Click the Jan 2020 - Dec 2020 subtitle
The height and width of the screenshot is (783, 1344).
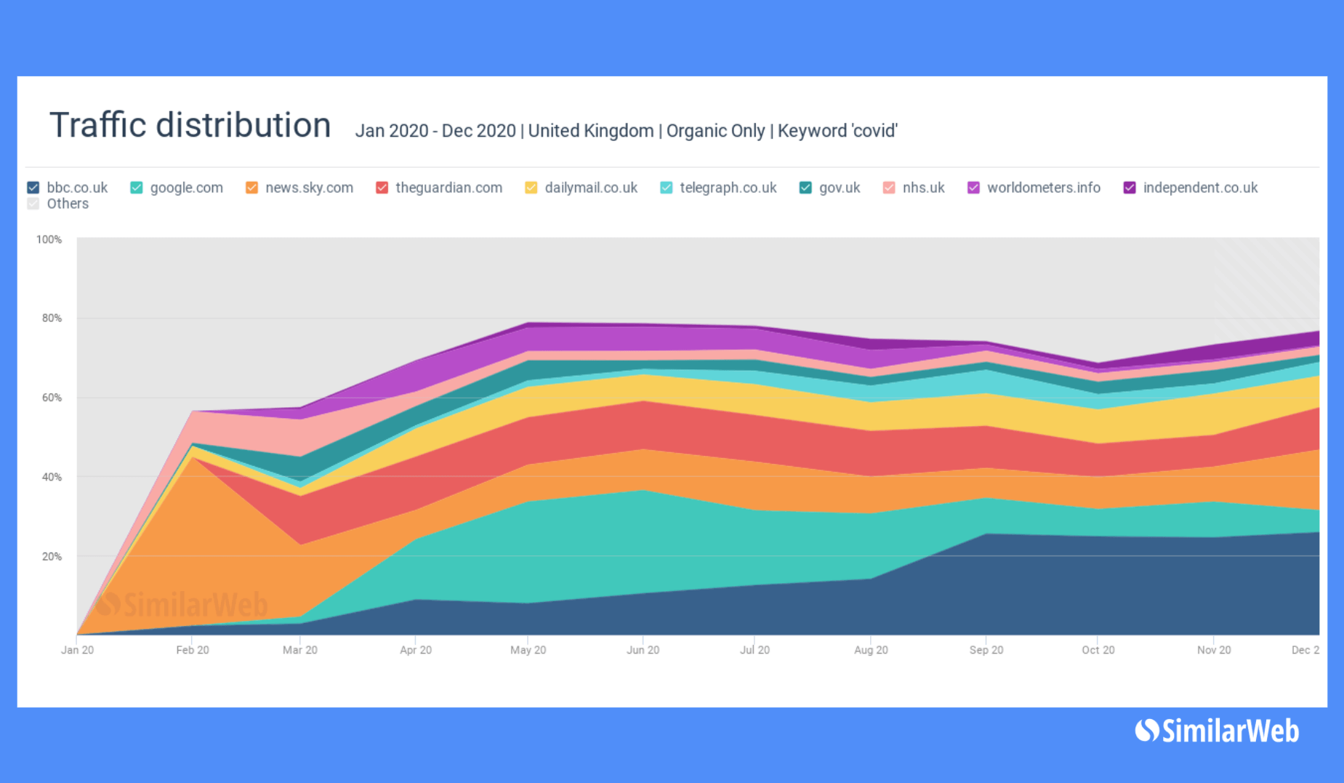pos(627,131)
